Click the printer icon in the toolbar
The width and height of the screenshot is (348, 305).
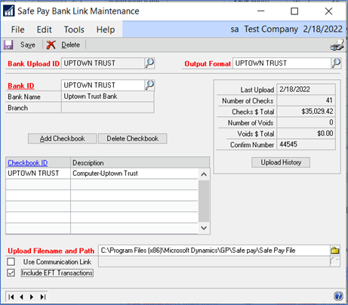(337, 45)
